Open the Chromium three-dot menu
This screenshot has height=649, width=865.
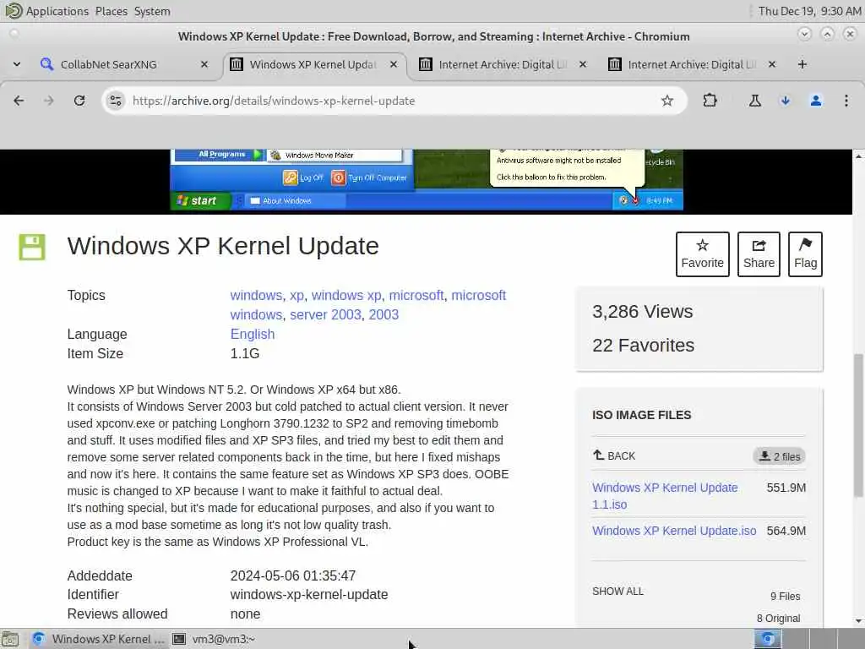tap(846, 101)
